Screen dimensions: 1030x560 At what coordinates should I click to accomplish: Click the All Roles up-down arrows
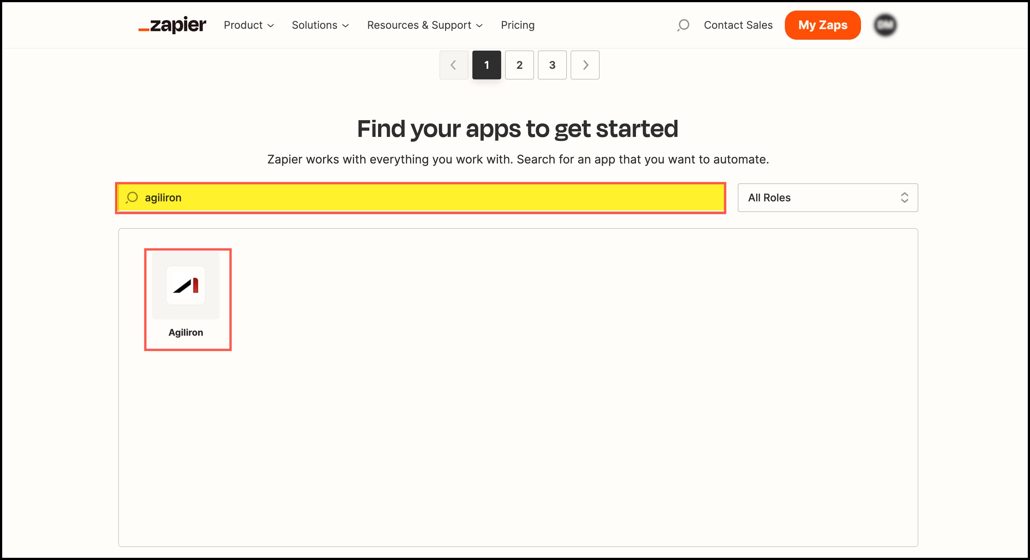(904, 197)
